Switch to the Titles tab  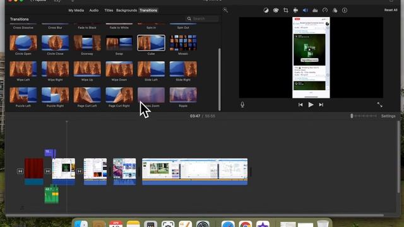[109, 10]
